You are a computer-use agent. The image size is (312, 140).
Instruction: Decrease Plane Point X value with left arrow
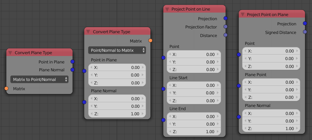coord(245,82)
